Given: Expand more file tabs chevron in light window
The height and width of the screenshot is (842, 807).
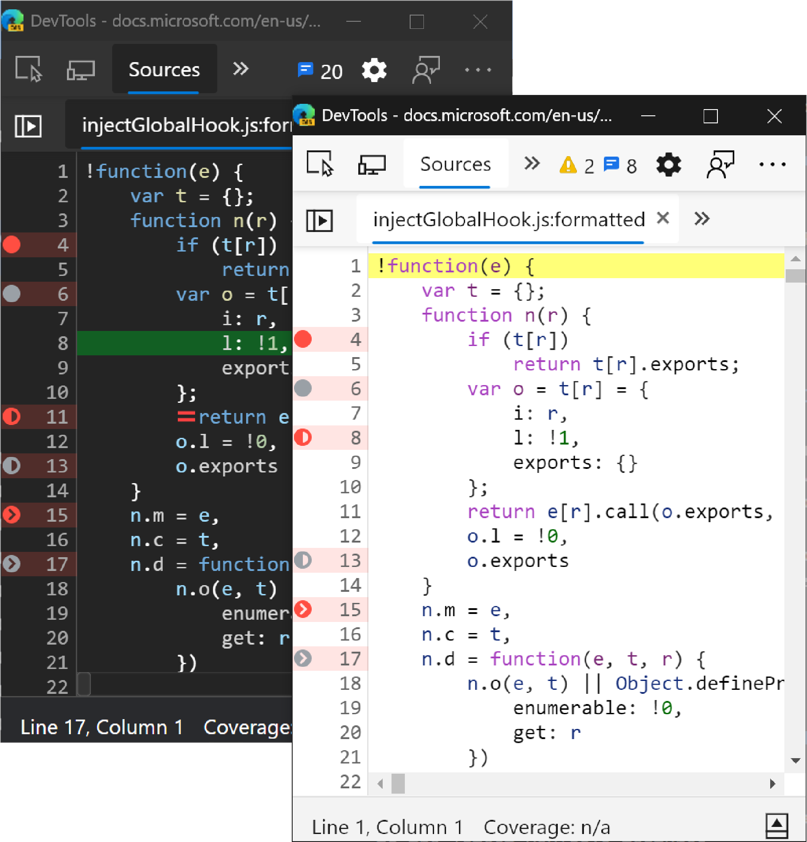Looking at the screenshot, I should [702, 219].
